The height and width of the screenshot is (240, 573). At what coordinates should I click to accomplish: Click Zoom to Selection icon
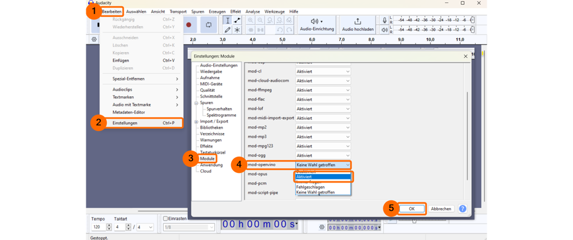tap(270, 21)
